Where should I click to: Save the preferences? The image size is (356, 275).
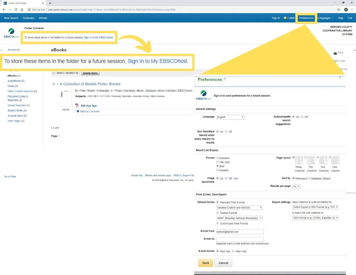pyautogui.click(x=206, y=263)
